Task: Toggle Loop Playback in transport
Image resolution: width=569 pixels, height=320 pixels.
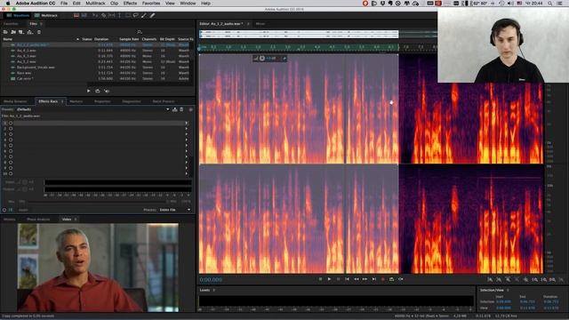Action: tap(391, 279)
